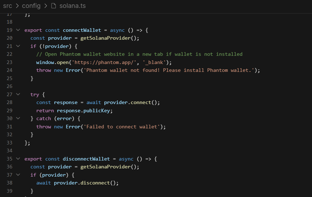Click the return keyword on line 29
This screenshot has width=312, height=197.
pyautogui.click(x=45, y=110)
